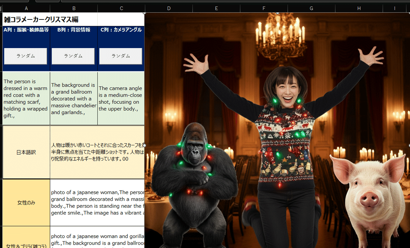The width and height of the screenshot is (410, 248).
Task: Select the gorilla picture wrapped in Christmas lights
Action: coord(194,185)
